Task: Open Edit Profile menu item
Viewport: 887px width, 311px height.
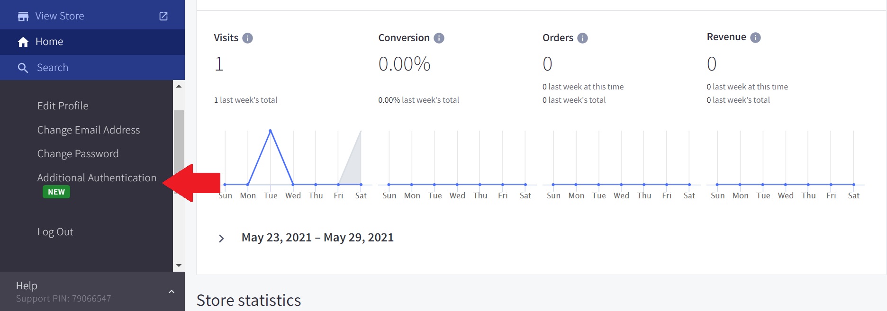Action: click(x=63, y=106)
